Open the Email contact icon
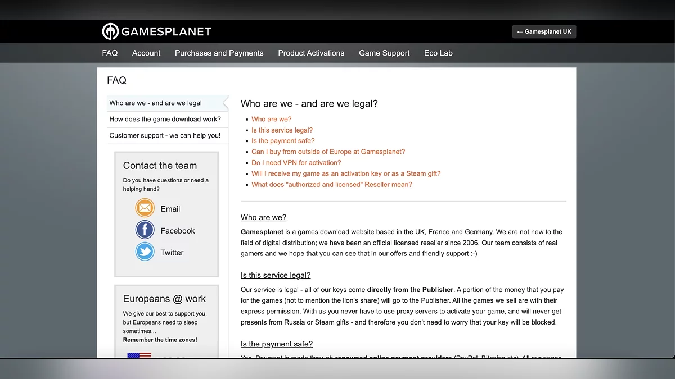Screen dimensions: 675x379 click(x=145, y=208)
